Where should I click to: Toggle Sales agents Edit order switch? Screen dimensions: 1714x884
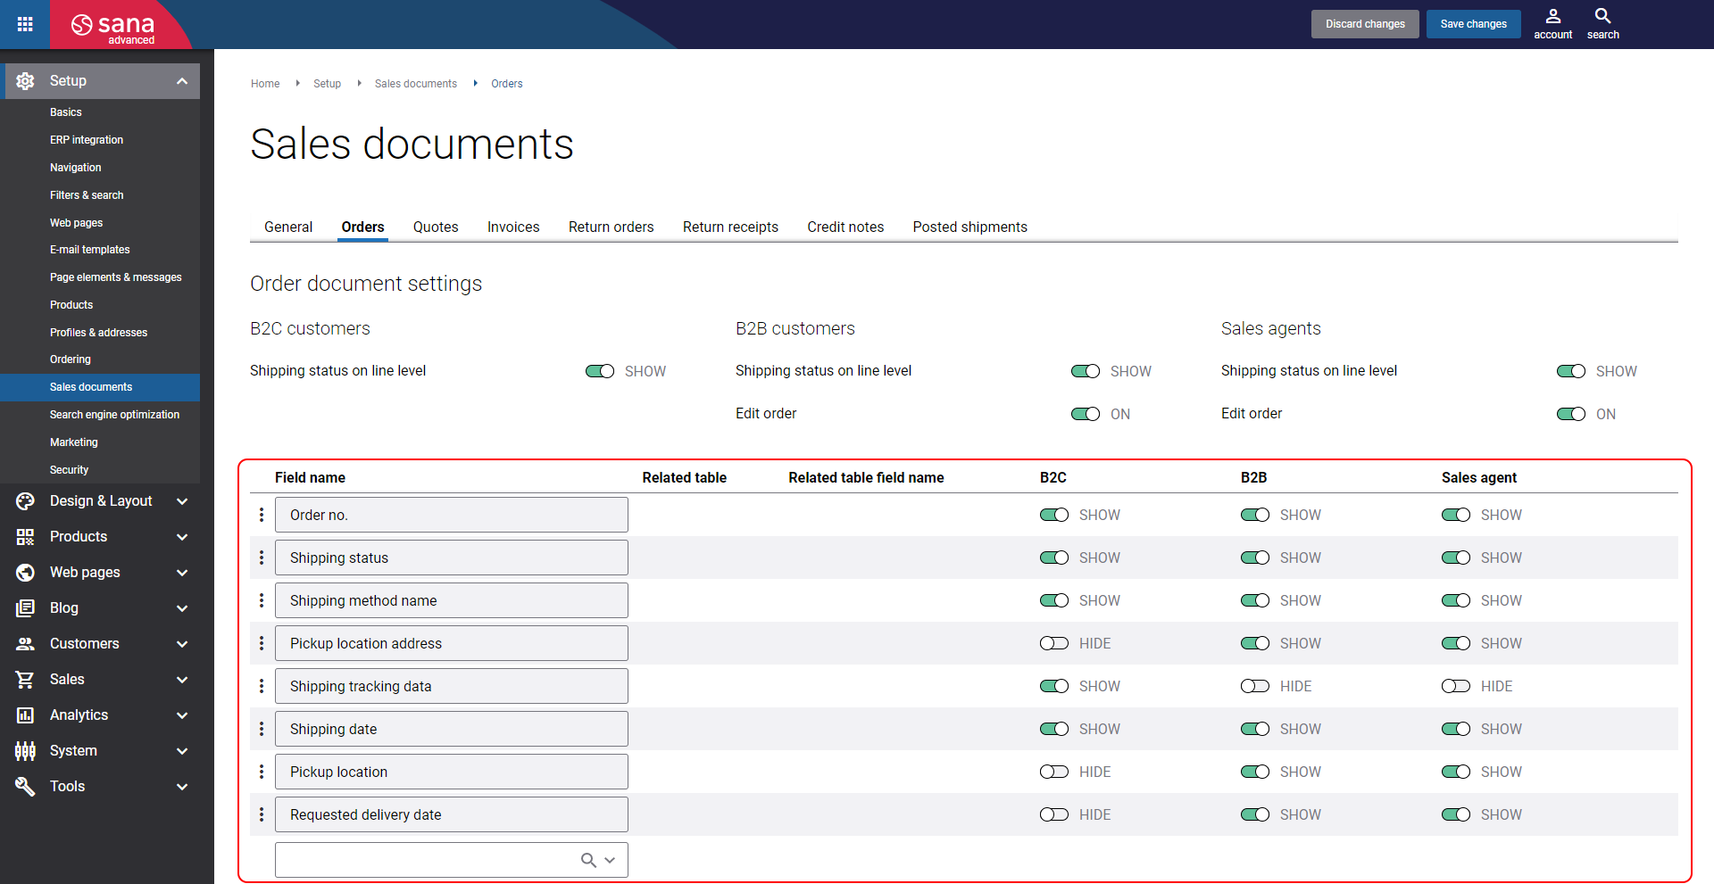tap(1571, 414)
